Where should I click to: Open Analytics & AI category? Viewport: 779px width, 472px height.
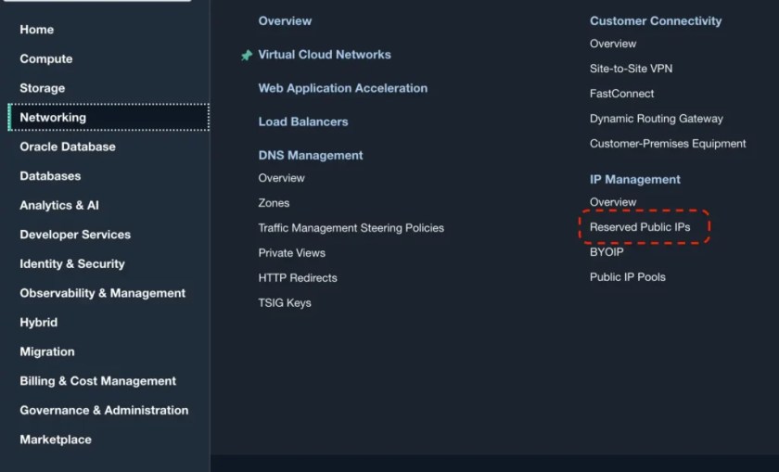(59, 205)
